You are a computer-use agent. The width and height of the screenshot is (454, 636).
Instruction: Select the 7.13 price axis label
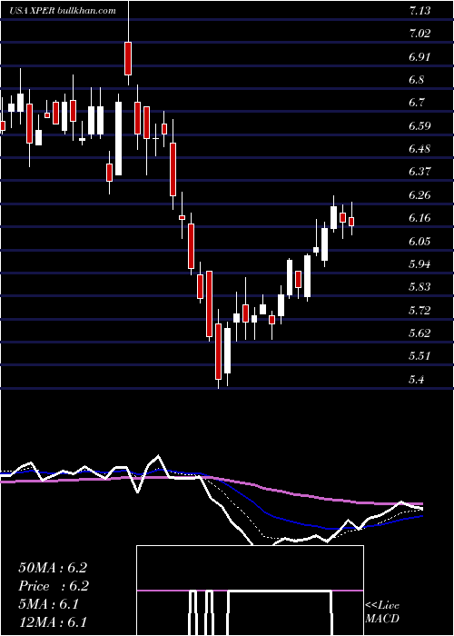[x=419, y=11]
